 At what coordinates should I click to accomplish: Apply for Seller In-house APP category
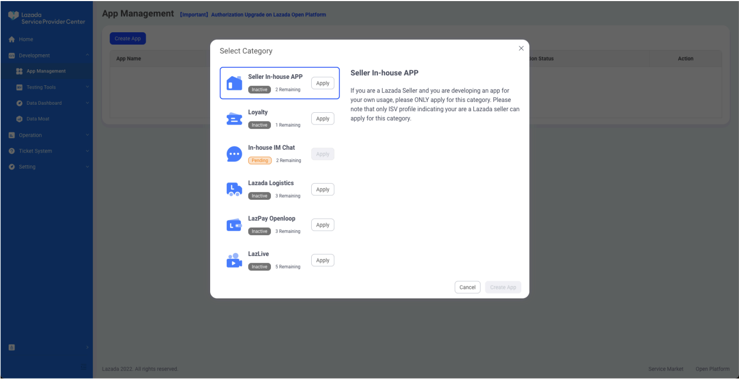coord(322,83)
